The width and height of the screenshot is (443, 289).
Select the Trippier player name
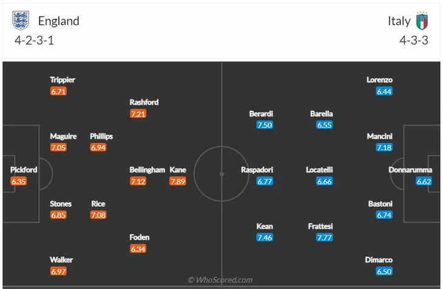click(x=63, y=80)
